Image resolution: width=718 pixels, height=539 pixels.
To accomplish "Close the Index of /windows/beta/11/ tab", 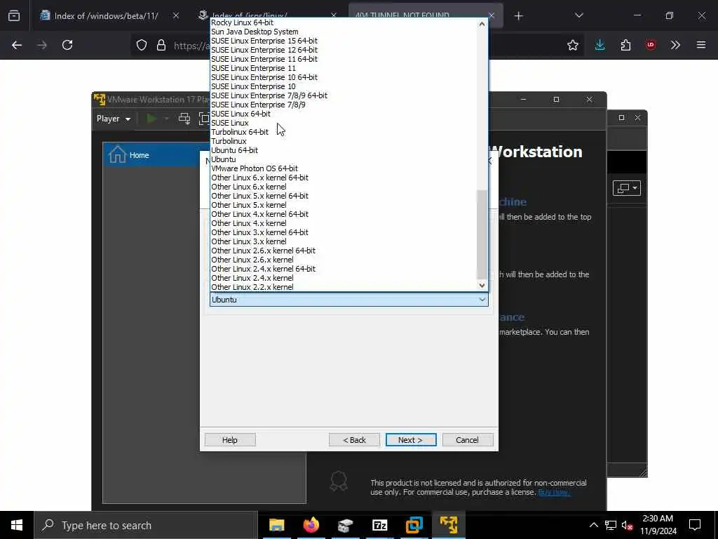I will pos(176,15).
